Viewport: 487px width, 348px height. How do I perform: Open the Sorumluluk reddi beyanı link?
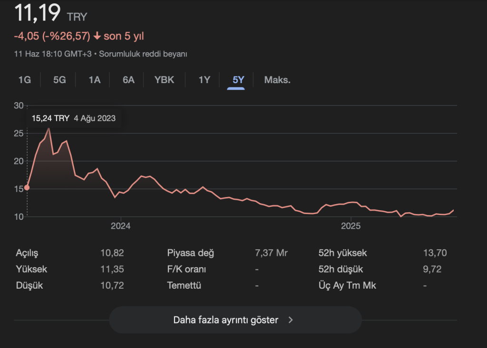(143, 54)
